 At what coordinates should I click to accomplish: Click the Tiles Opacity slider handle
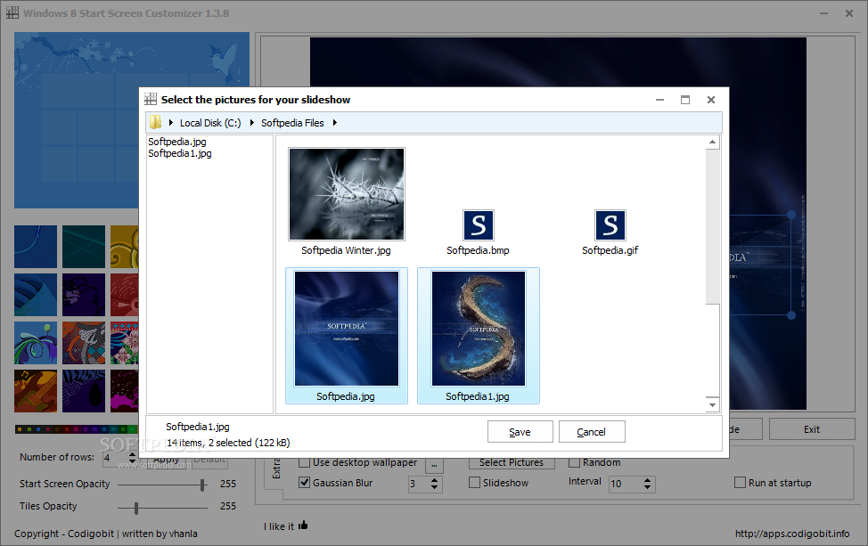136,508
